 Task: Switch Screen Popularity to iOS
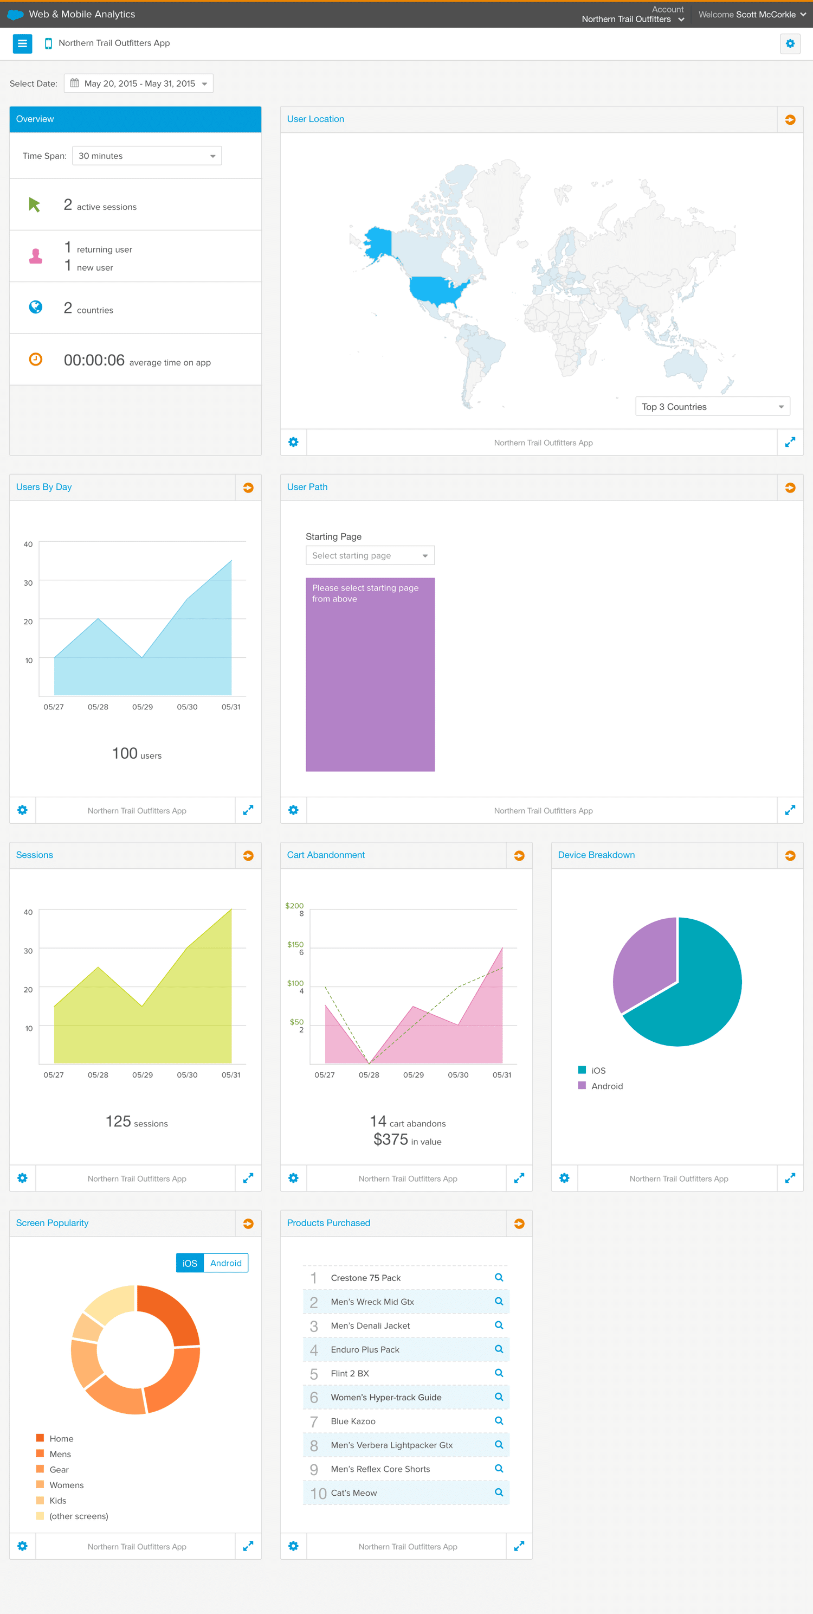pyautogui.click(x=190, y=1263)
